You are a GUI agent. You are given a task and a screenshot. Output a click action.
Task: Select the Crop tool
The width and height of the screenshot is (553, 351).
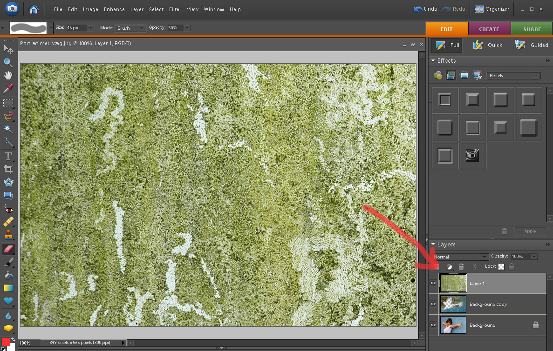[8, 169]
